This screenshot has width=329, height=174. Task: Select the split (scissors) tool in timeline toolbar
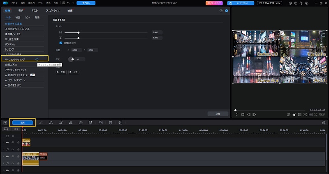[51, 122]
